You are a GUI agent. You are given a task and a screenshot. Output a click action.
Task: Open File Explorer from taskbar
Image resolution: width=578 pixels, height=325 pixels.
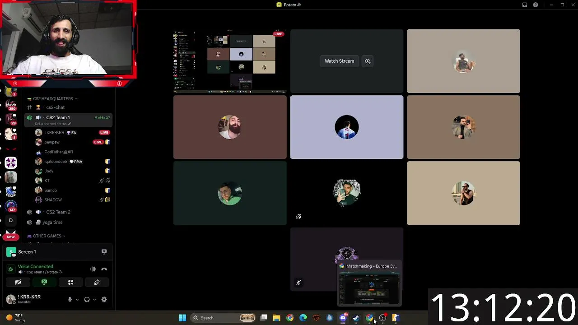click(277, 318)
